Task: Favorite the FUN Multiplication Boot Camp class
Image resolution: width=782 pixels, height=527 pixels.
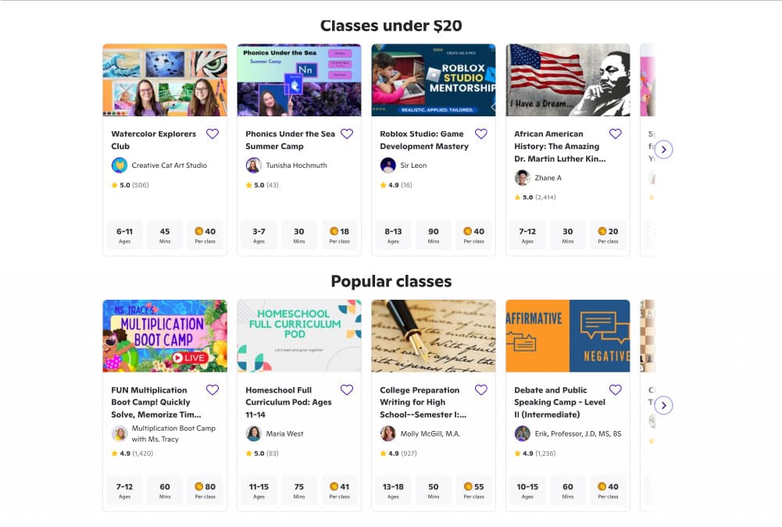Action: (x=212, y=390)
